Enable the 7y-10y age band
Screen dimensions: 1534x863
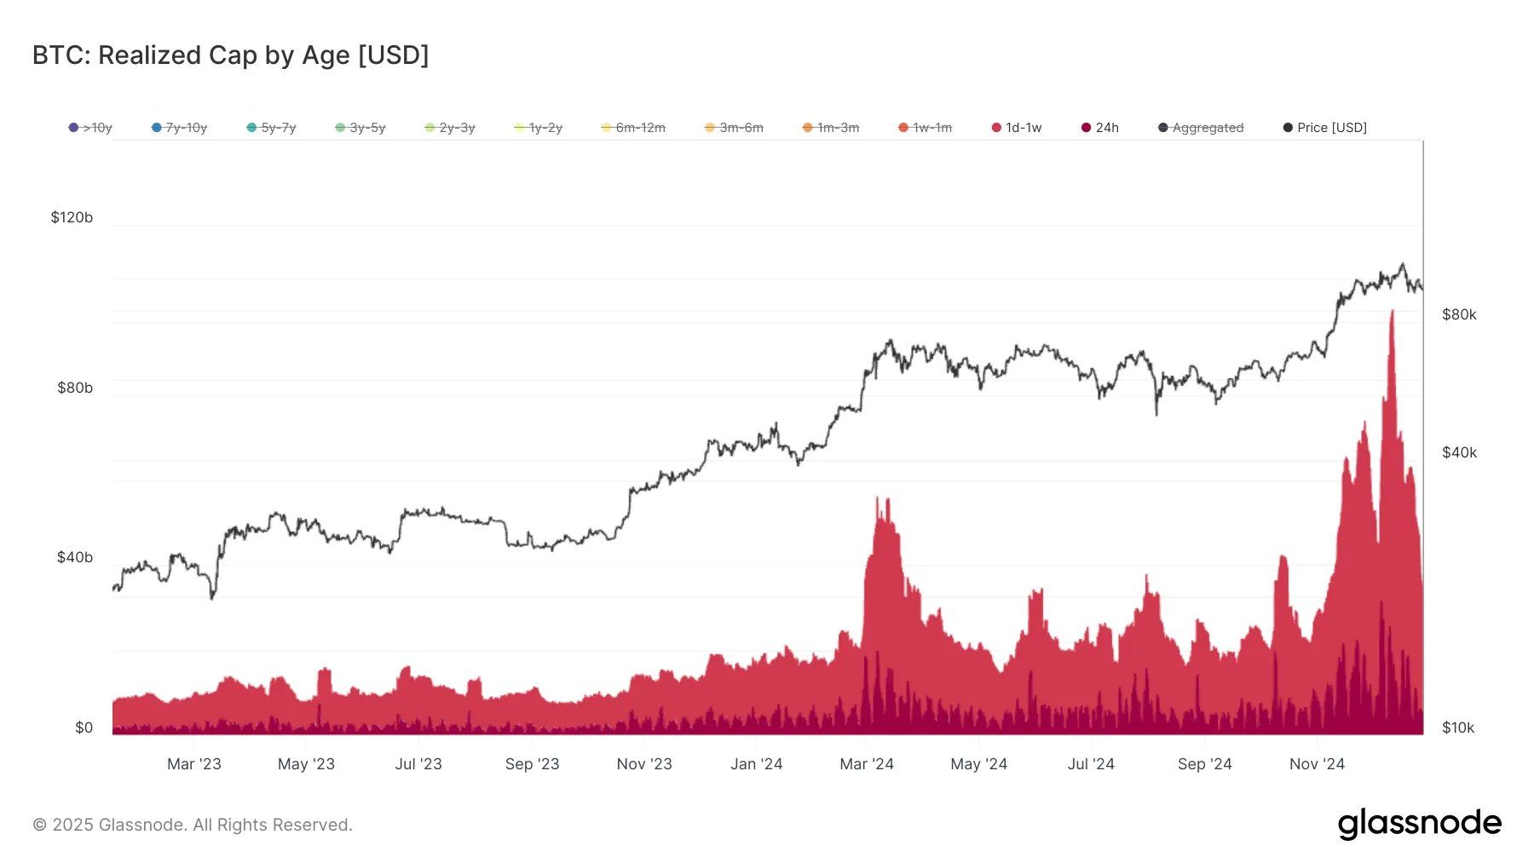point(180,127)
